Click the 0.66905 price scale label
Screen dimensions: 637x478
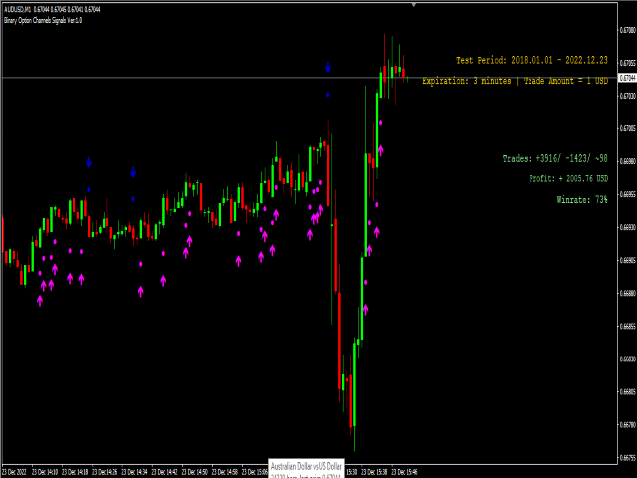[x=627, y=260]
